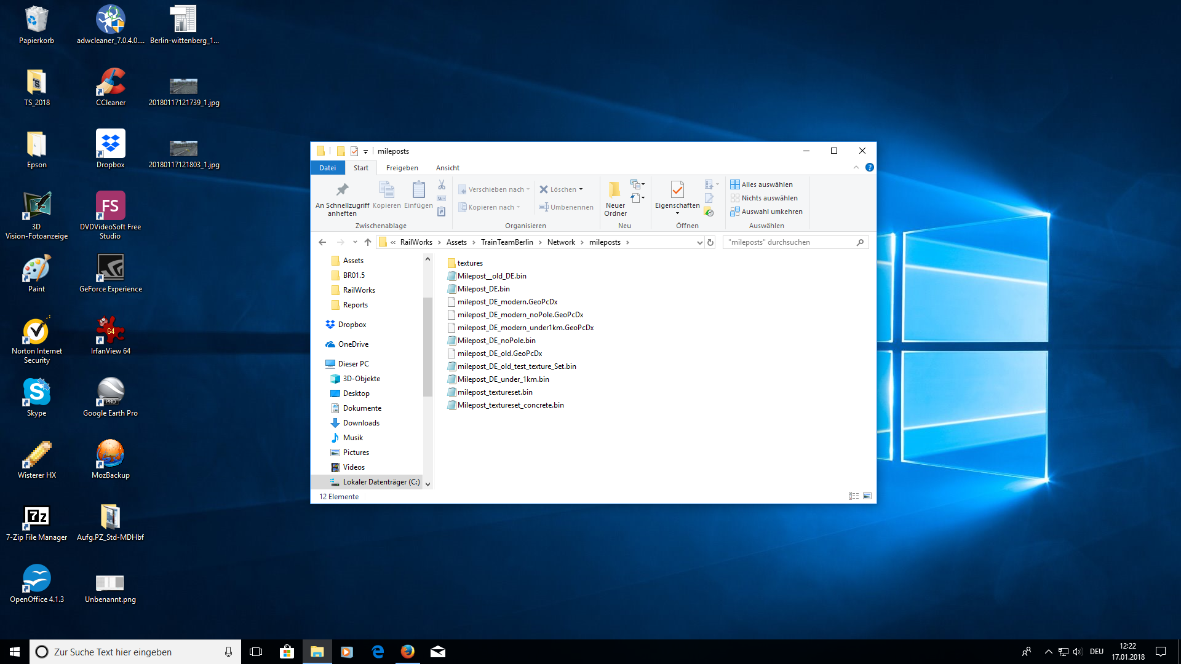Click the Neuer Ordner icon
Screen dimensions: 1181x664
pyautogui.click(x=614, y=189)
